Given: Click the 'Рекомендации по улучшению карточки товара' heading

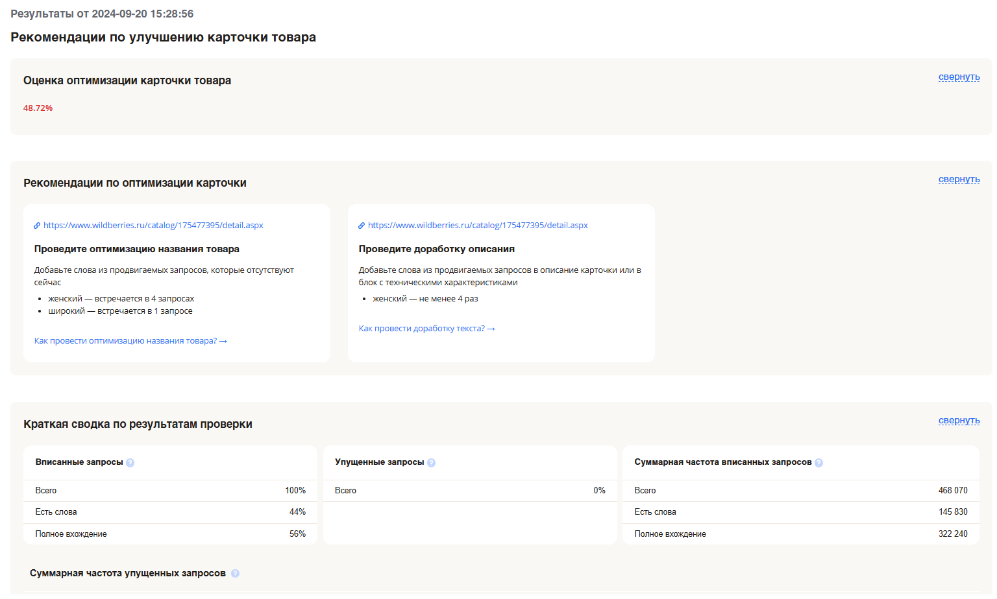Looking at the screenshot, I should click(x=163, y=37).
